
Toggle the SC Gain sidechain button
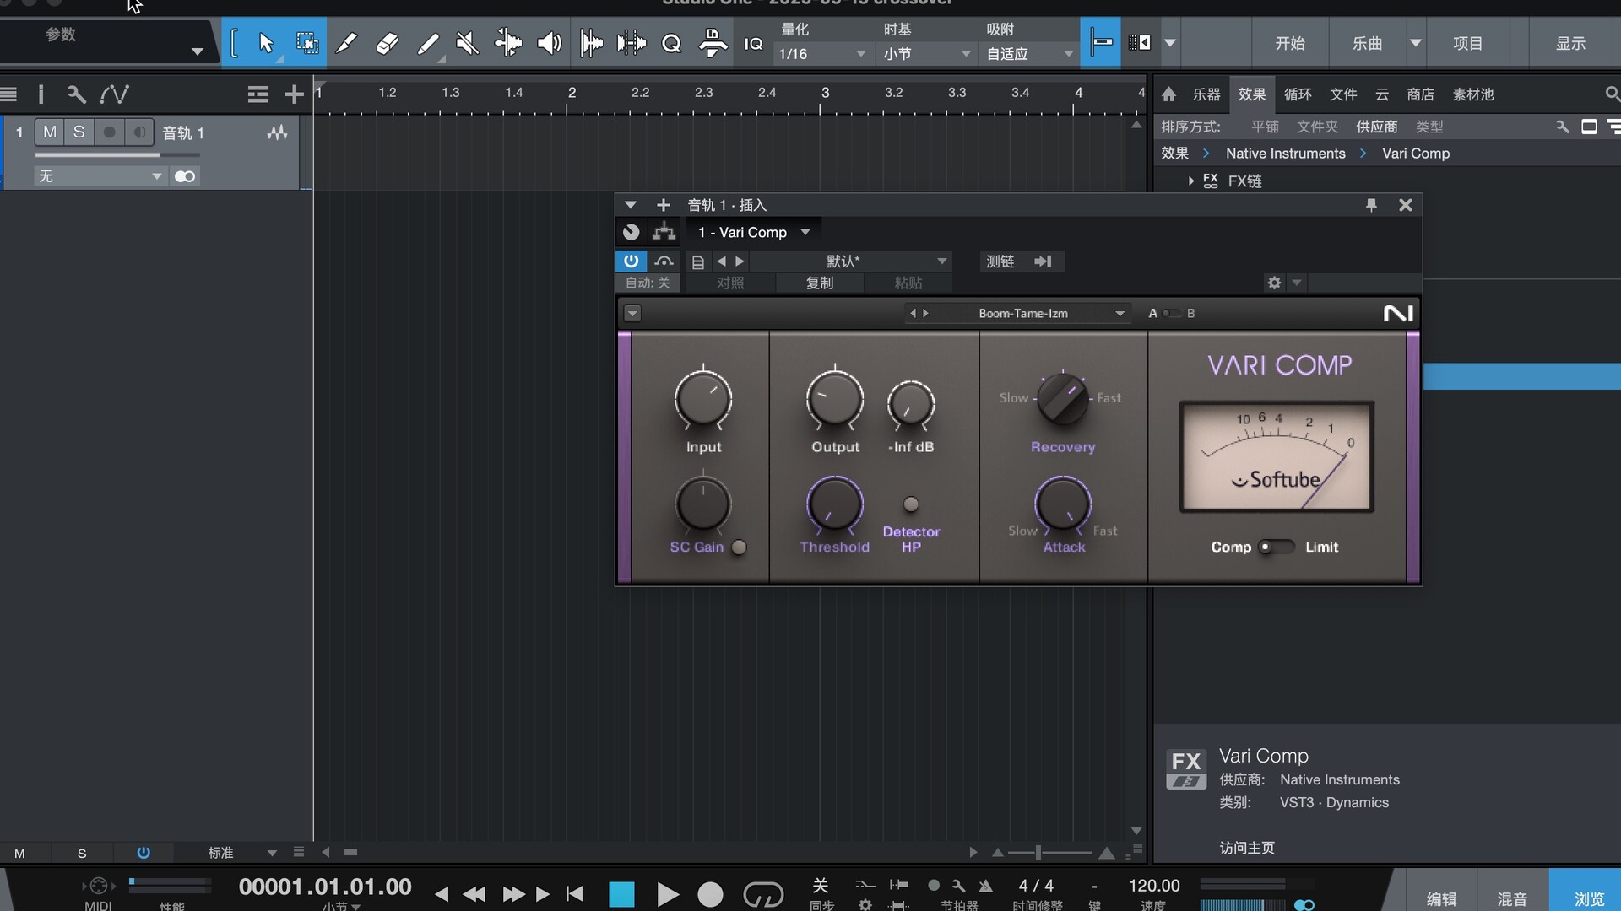click(739, 547)
